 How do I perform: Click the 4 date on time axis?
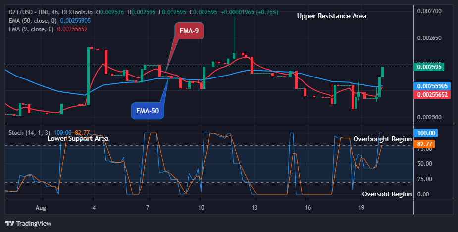coord(94,208)
